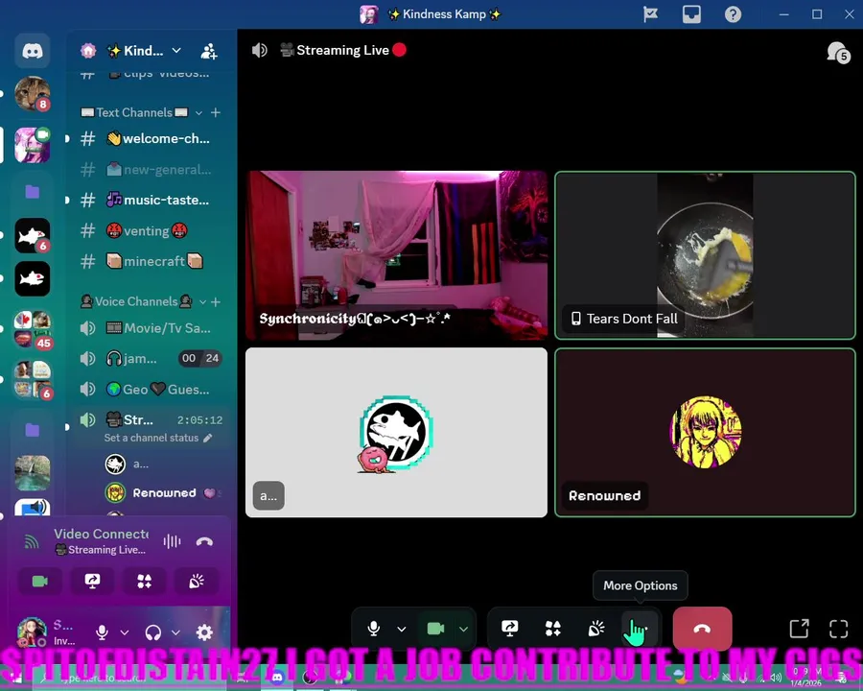Screen dimensions: 863x691
Task: Open the soundboard in the call bar
Action: click(x=596, y=629)
